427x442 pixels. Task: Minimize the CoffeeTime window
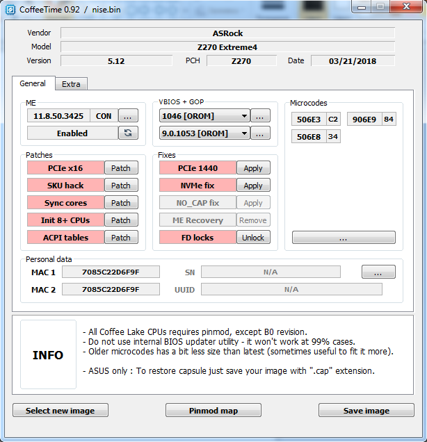pos(362,7)
